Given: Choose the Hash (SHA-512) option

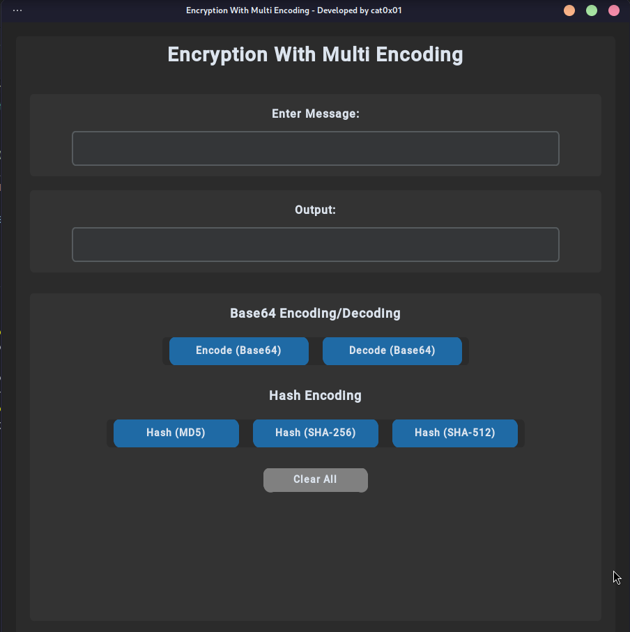Looking at the screenshot, I should pyautogui.click(x=454, y=433).
